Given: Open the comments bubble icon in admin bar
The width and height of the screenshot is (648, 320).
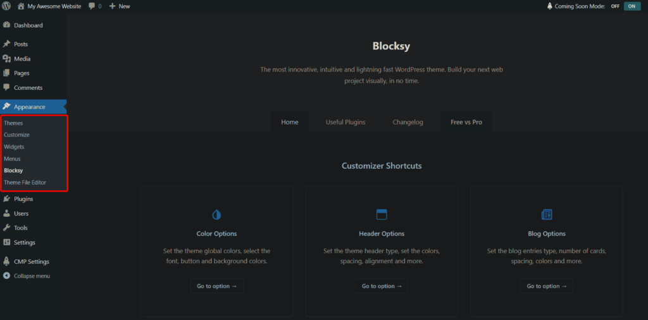Looking at the screenshot, I should click(x=92, y=6).
